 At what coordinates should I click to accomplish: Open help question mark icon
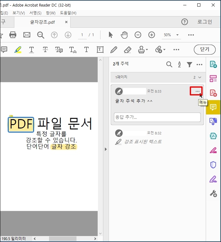[184, 22]
